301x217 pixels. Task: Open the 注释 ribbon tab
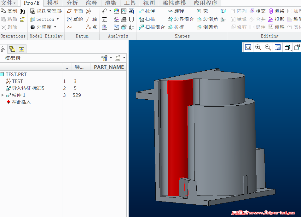91,3
